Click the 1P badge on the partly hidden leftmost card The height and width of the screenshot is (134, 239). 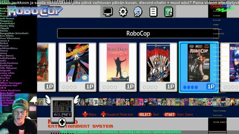coord(49,87)
